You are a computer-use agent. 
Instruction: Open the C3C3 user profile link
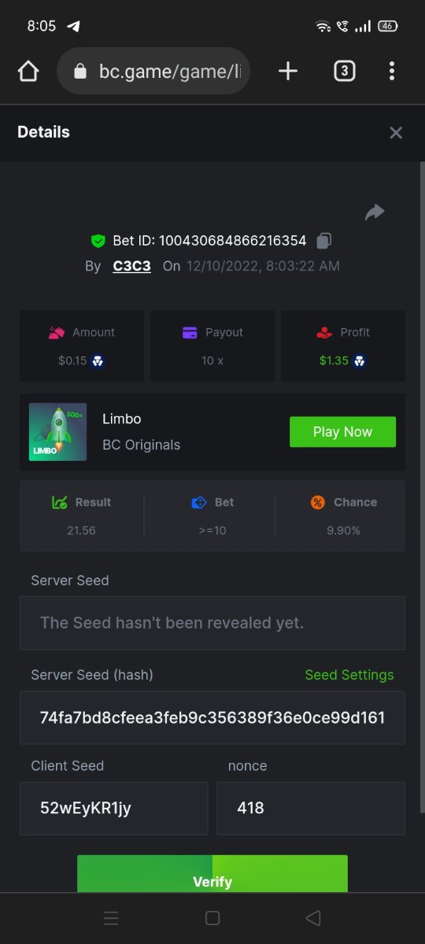[131, 266]
